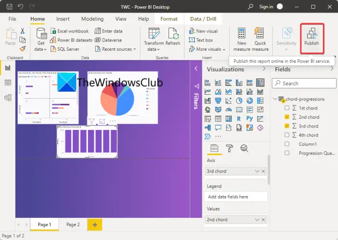Open the View ribbon tab

pyautogui.click(x=121, y=19)
